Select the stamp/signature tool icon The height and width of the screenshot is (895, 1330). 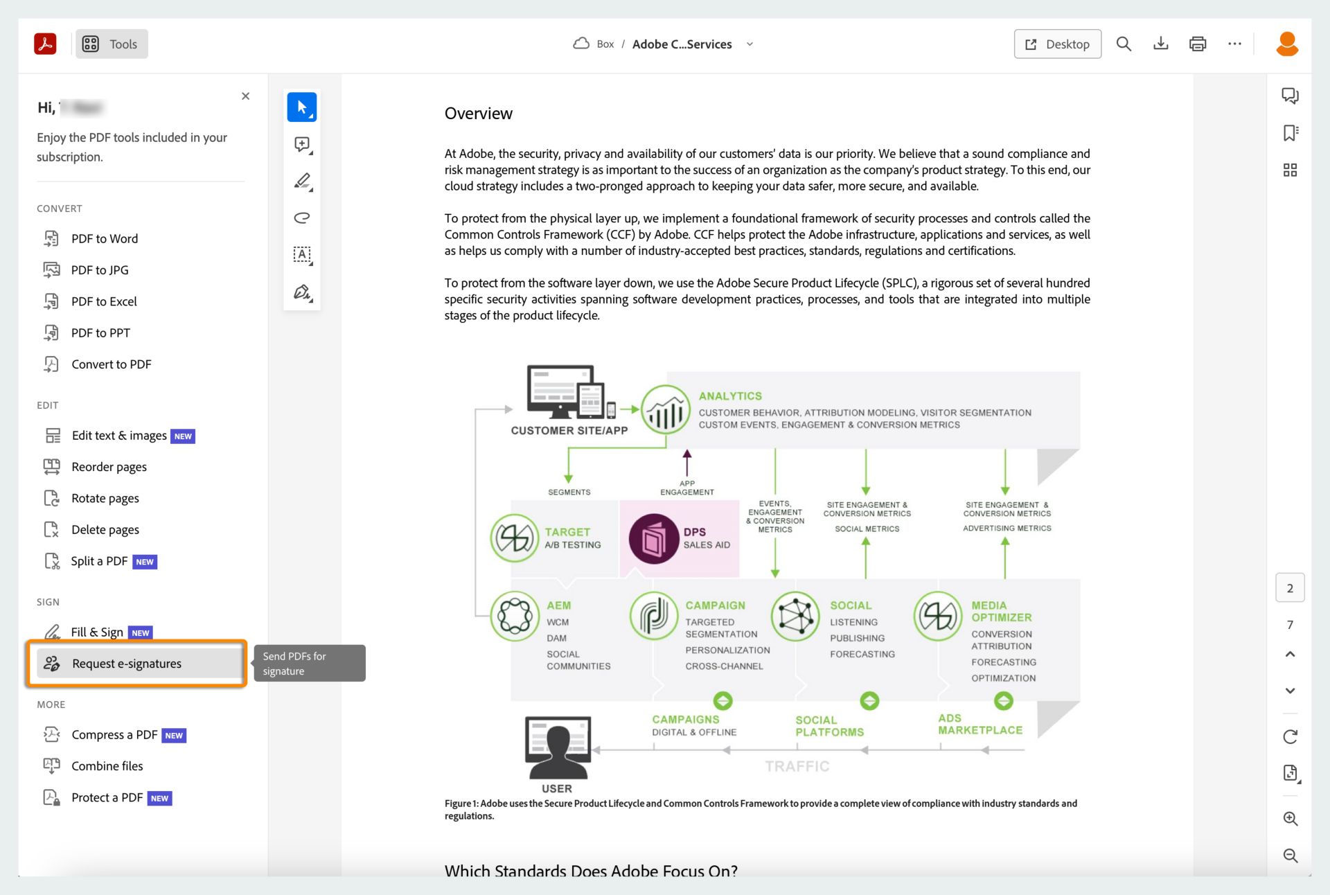coord(303,292)
